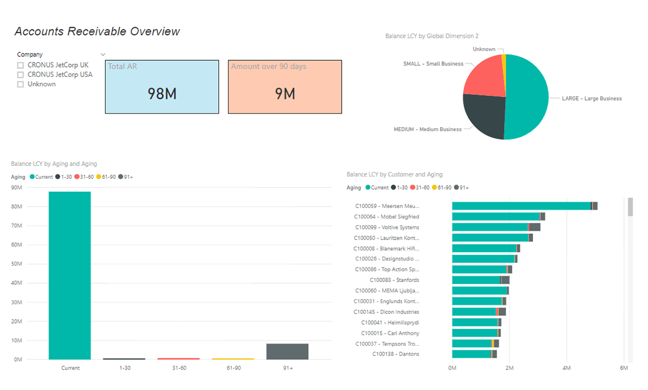Screen dimensions: 648x390
Task: Click 91+ legend swatch in customer chart
Action: tap(456, 187)
